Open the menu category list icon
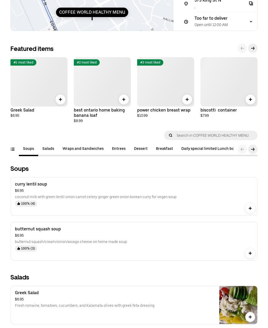 tap(13, 149)
